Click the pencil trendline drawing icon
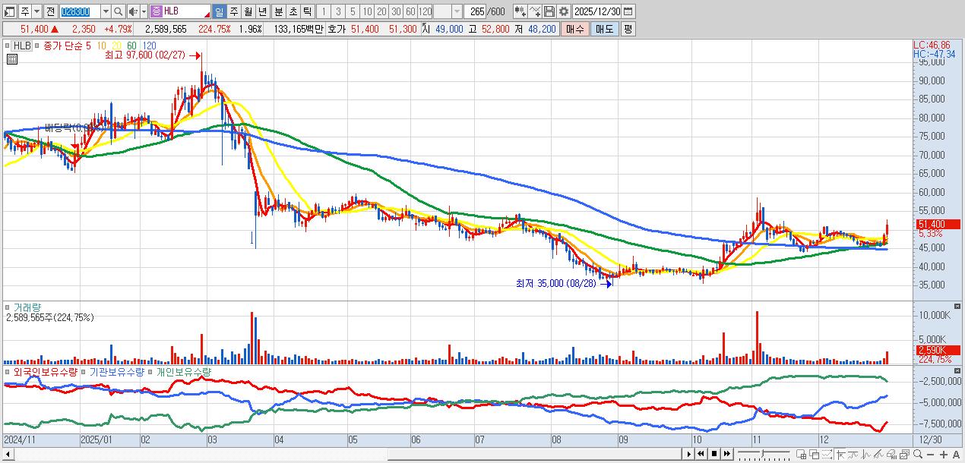965x463 pixels. pyautogui.click(x=878, y=454)
